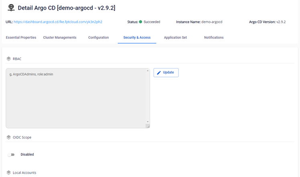This screenshot has height=177, width=300.
Task: Select the Security & Access tab
Action: coord(137,38)
